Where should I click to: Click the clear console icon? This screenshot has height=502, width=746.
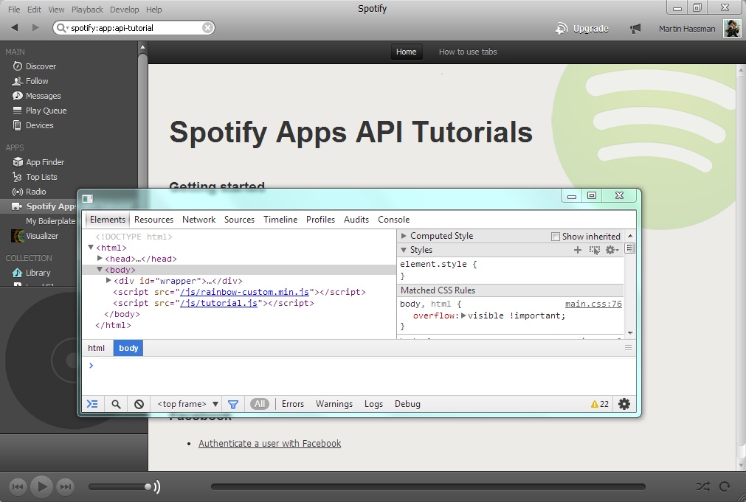139,404
